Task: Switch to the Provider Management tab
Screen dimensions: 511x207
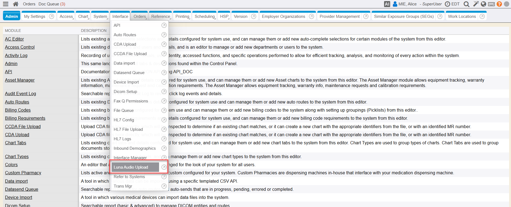Action: point(339,16)
